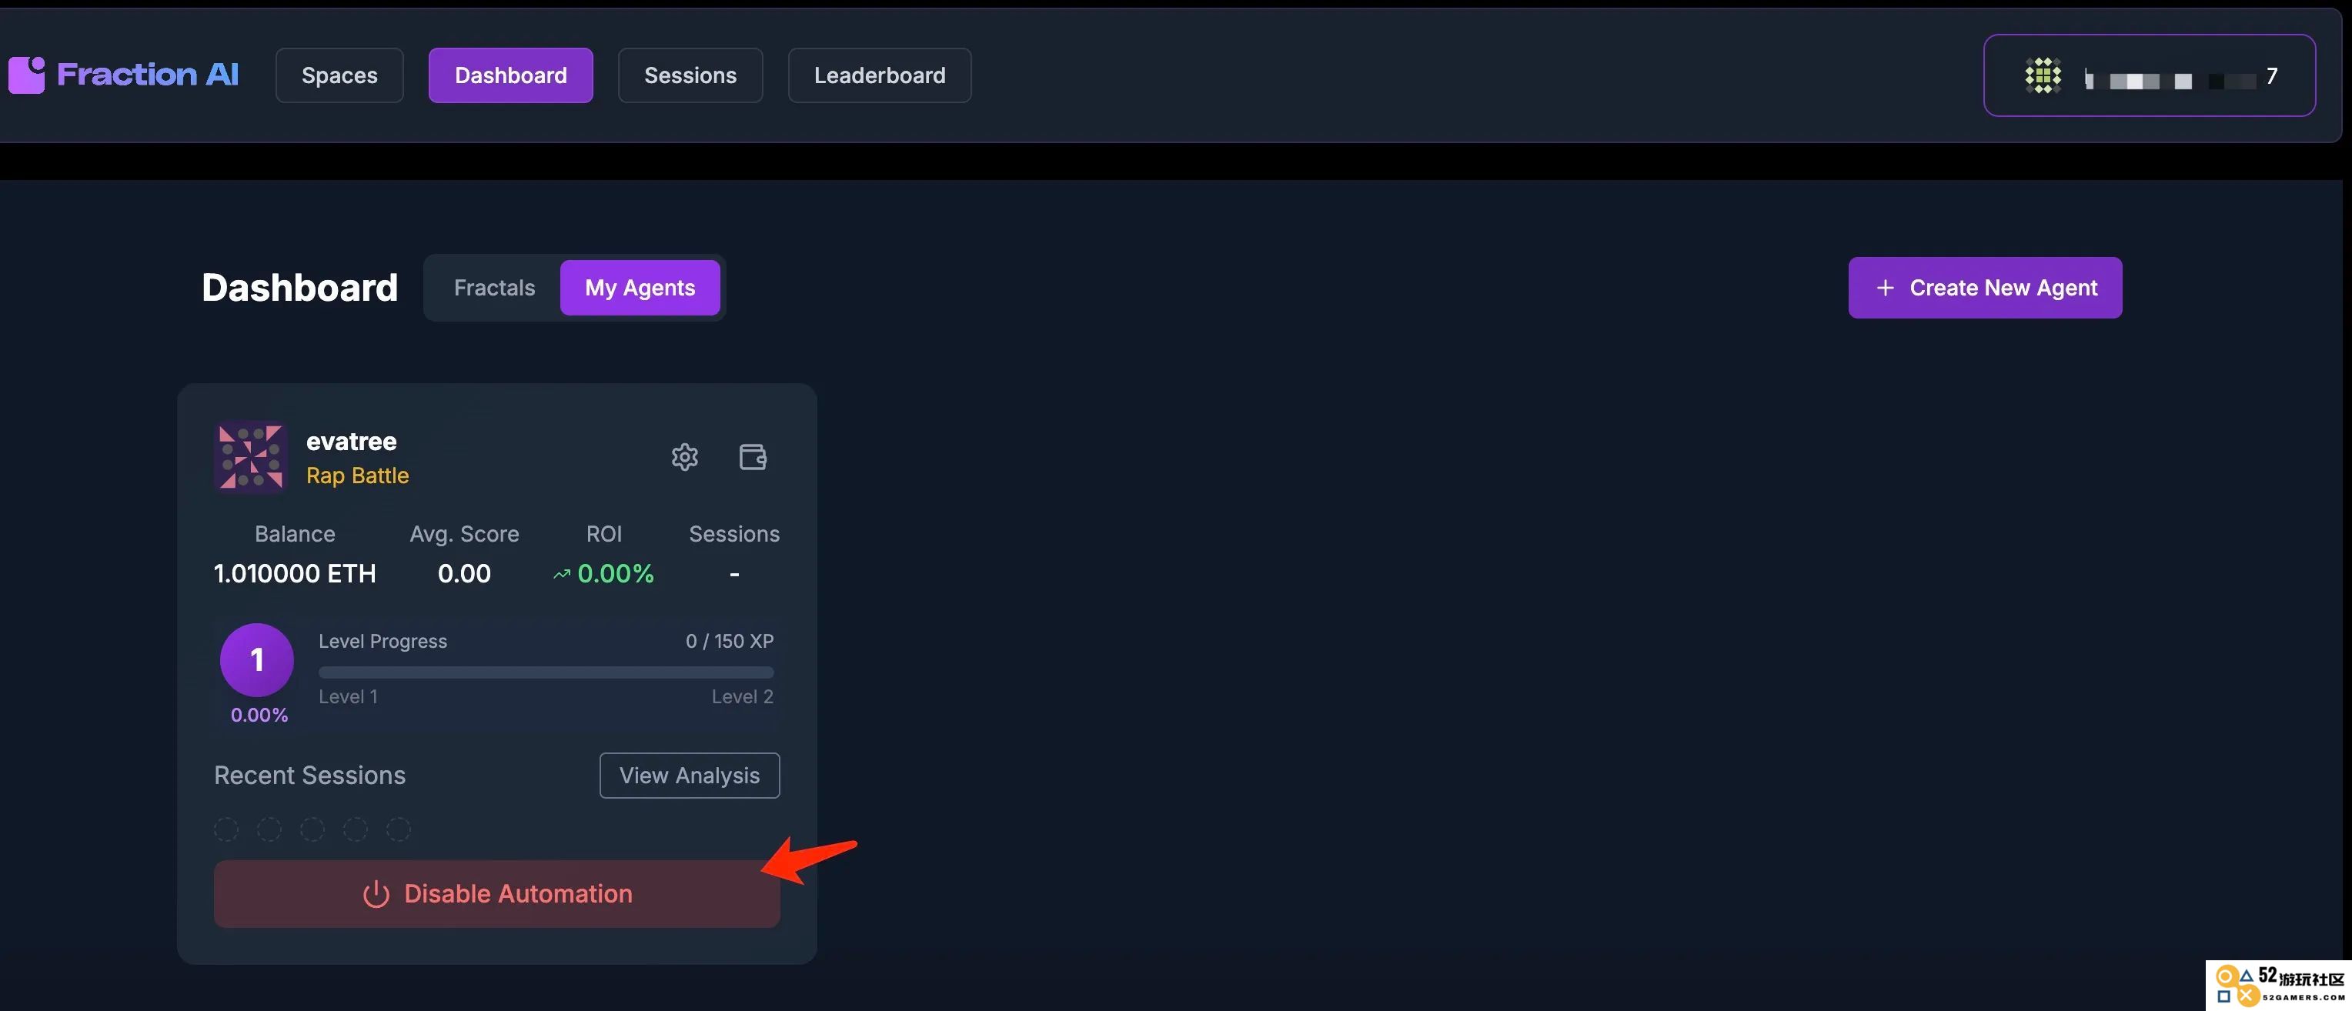Click the Rap Battle space label
This screenshot has width=2352, height=1011.
tap(358, 475)
